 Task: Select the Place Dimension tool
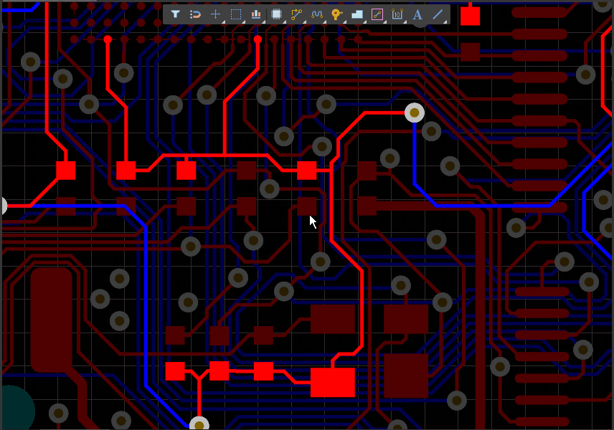[397, 14]
